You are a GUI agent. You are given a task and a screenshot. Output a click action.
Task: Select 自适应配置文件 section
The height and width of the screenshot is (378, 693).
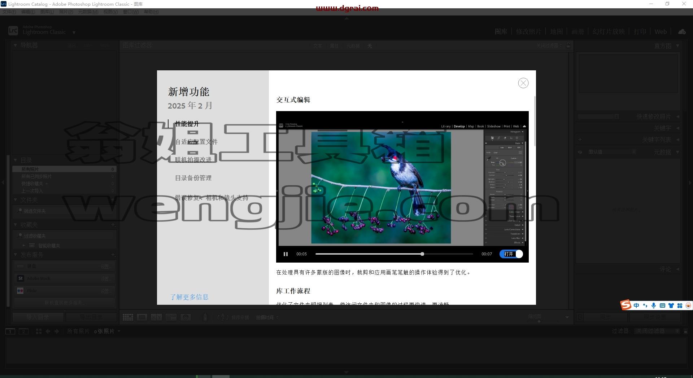pyautogui.click(x=196, y=142)
